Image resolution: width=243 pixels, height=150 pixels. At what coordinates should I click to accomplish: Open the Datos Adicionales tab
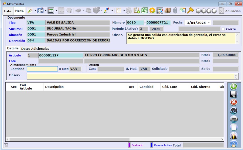coord(35,48)
